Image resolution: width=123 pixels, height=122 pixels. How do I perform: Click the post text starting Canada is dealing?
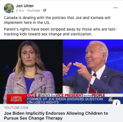57,20
